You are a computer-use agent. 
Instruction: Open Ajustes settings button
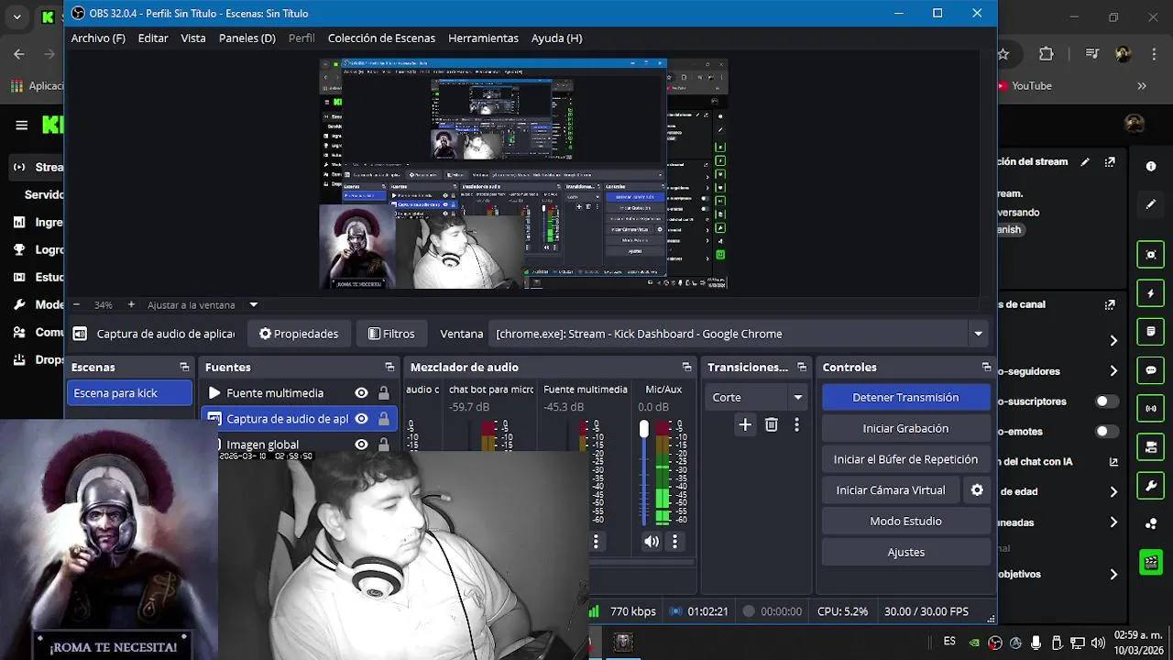(x=905, y=552)
